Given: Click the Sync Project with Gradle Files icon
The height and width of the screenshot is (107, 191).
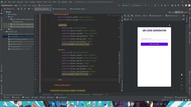Looking at the screenshot, I should 172,5.
